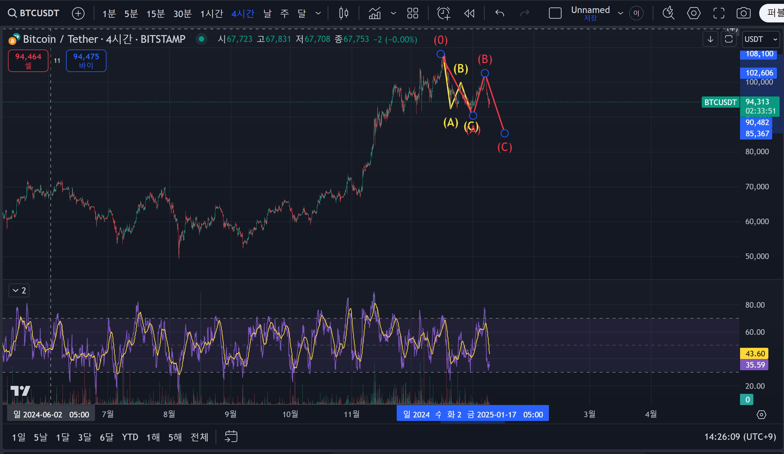Open the indicators menu icon
The image size is (784, 454).
[375, 13]
